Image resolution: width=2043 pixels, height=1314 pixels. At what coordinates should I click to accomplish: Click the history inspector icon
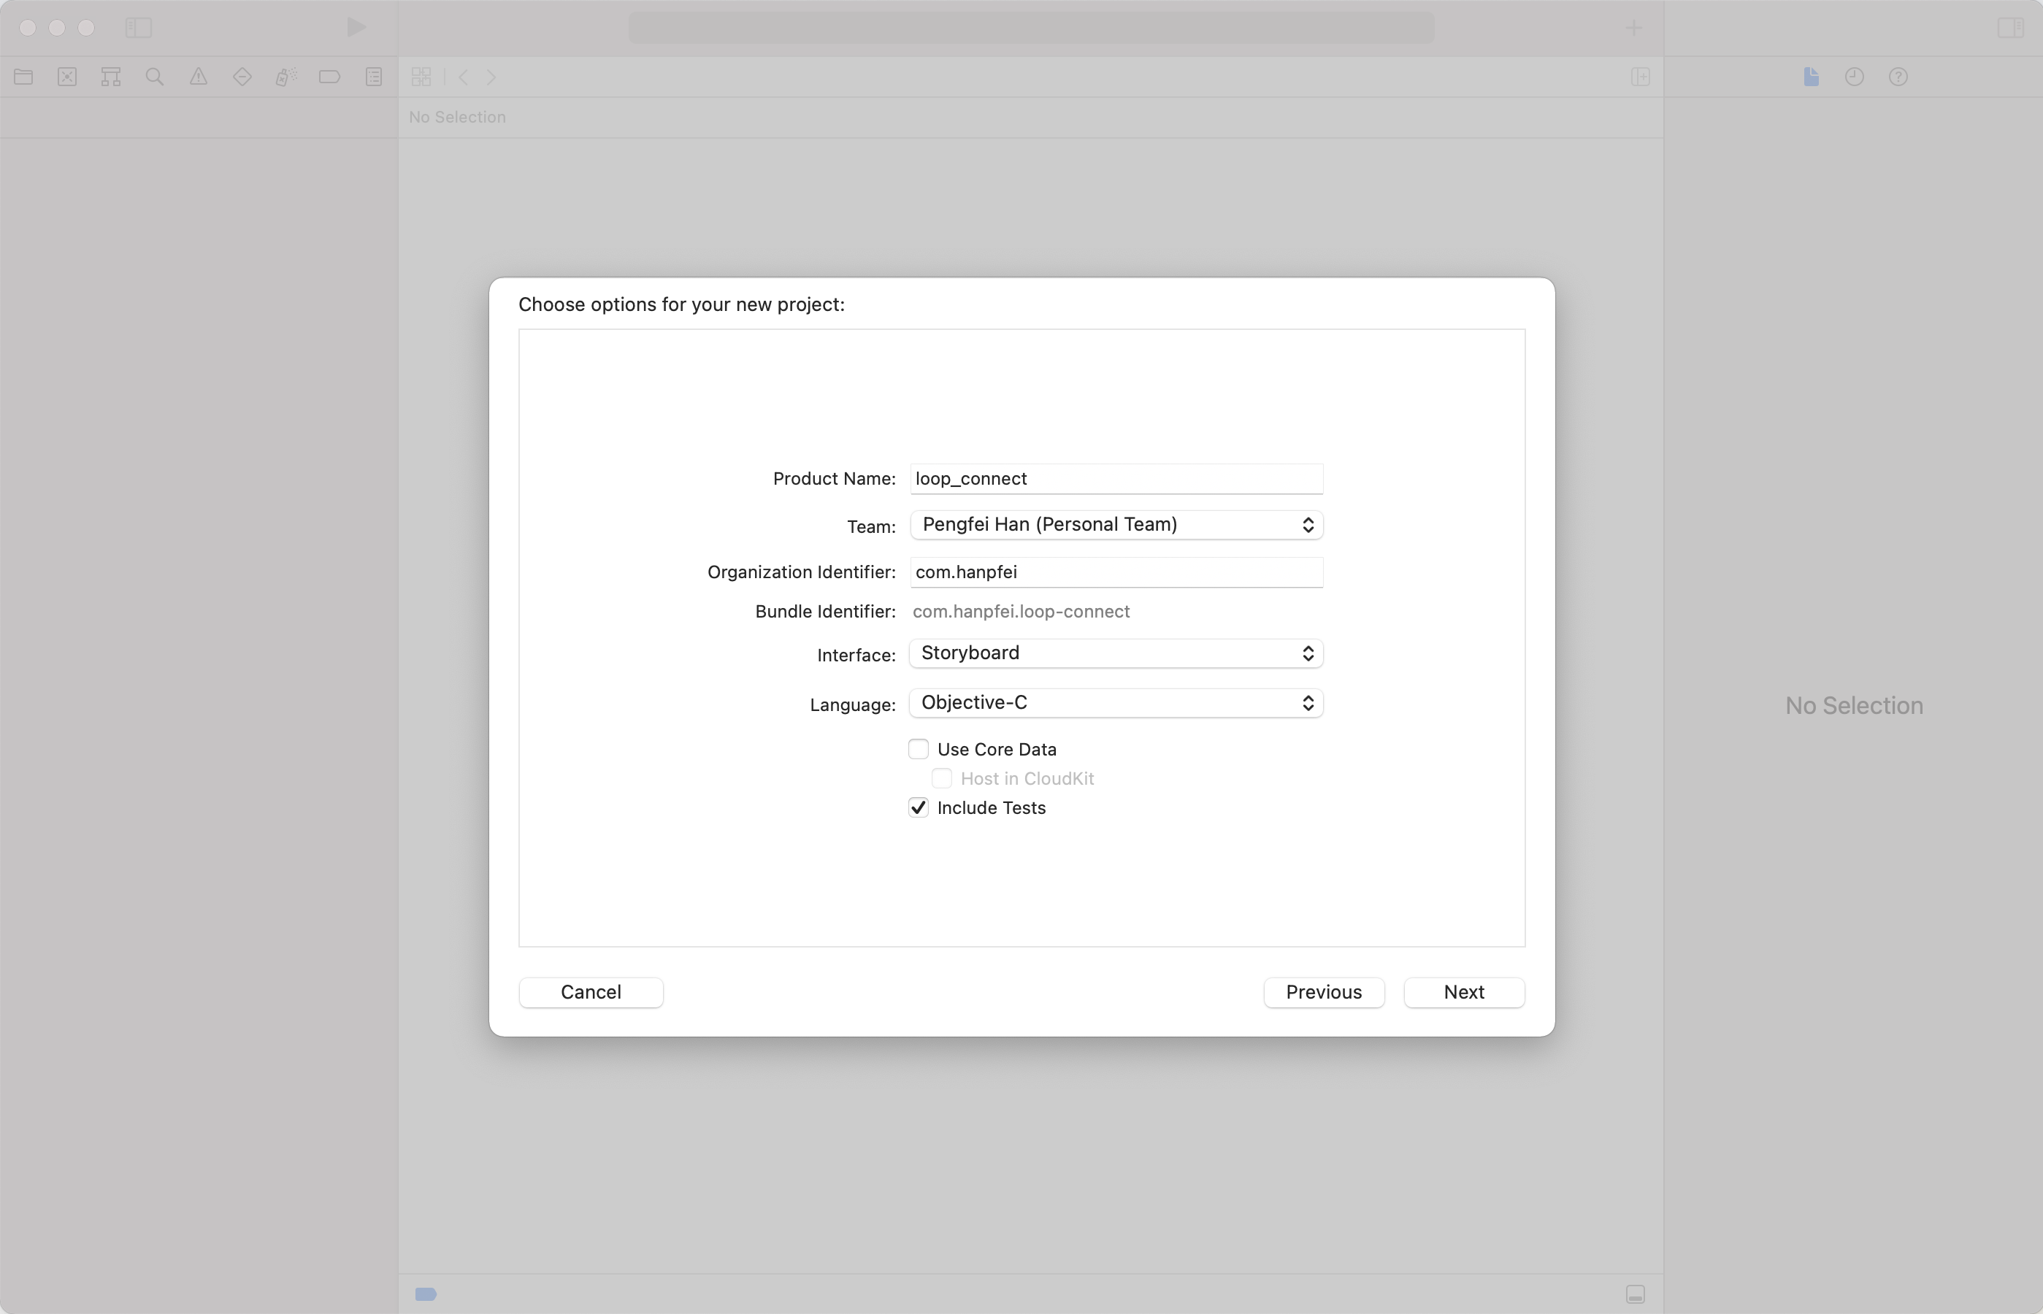tap(1854, 76)
